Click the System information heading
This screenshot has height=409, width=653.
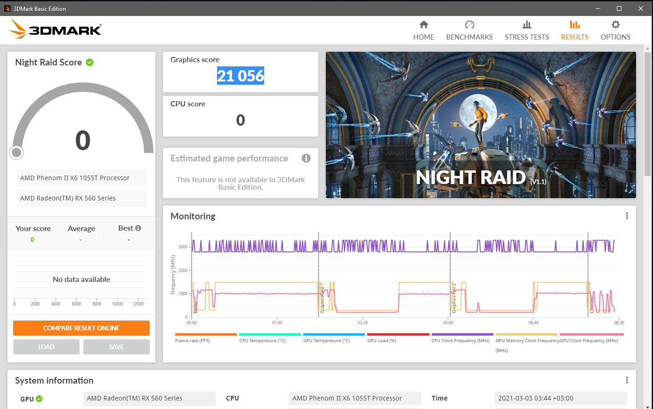click(x=54, y=380)
